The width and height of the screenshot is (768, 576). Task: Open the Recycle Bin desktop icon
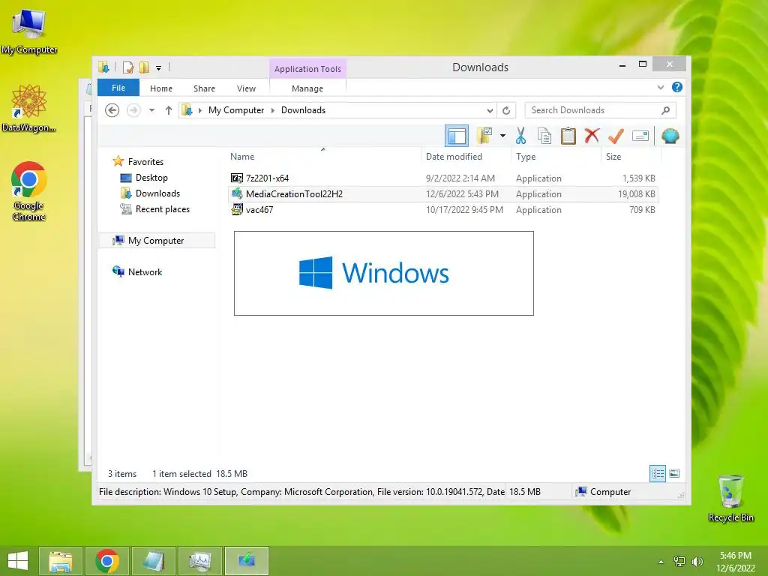point(730,499)
